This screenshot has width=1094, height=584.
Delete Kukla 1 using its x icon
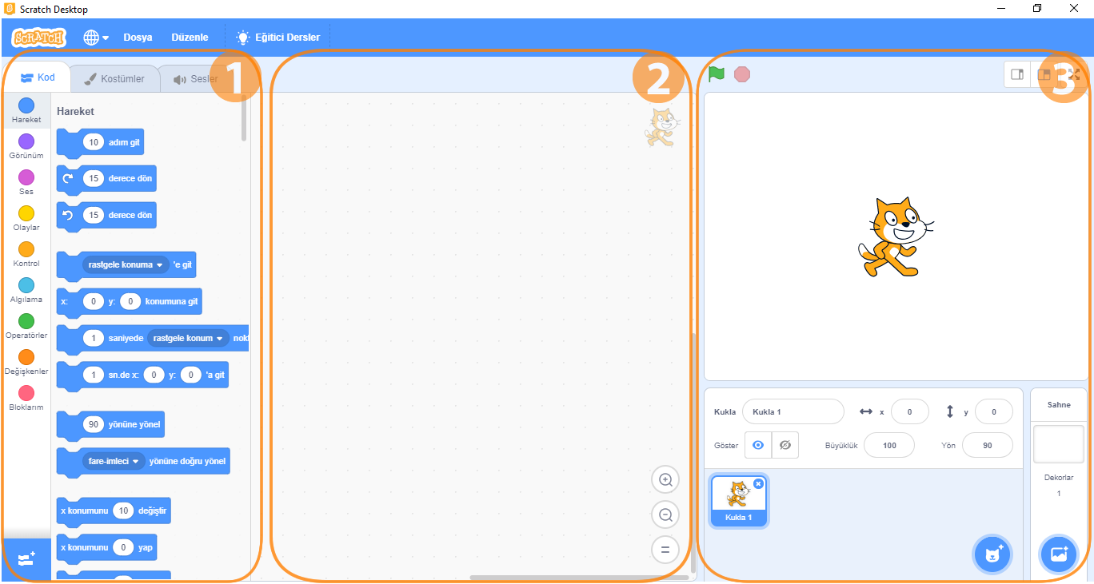coord(758,484)
